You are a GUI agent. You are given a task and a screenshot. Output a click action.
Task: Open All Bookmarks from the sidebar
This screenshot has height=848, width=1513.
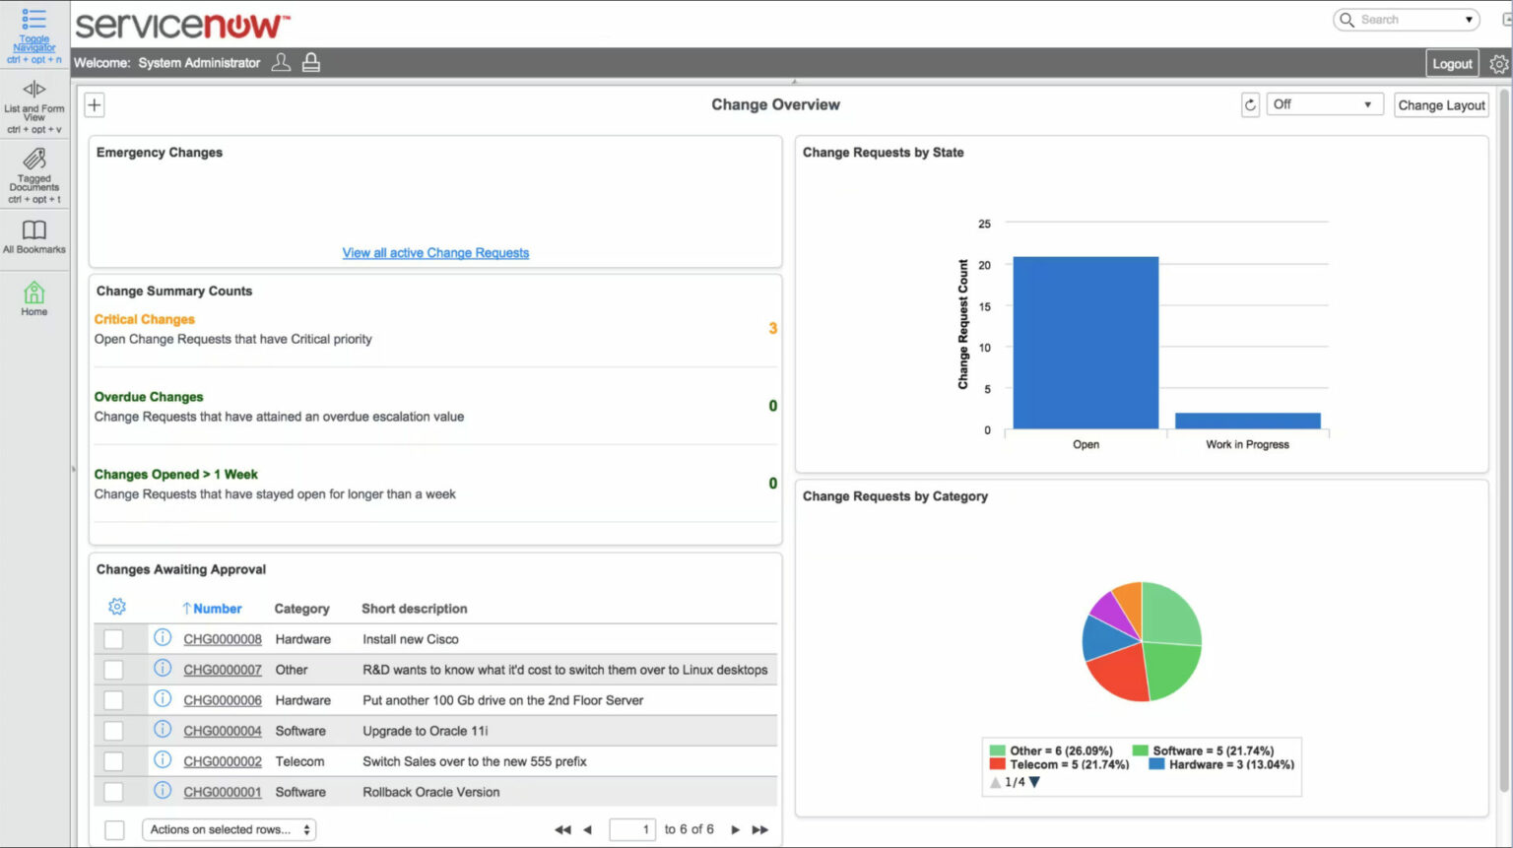click(x=33, y=231)
